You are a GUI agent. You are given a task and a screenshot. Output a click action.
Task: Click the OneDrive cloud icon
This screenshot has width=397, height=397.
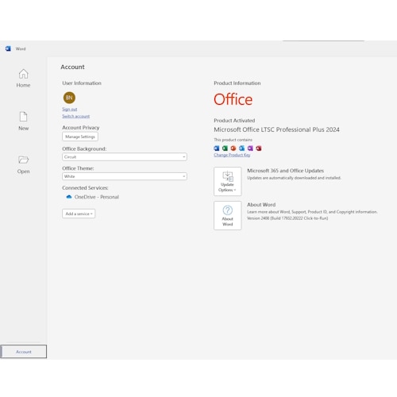click(x=69, y=197)
